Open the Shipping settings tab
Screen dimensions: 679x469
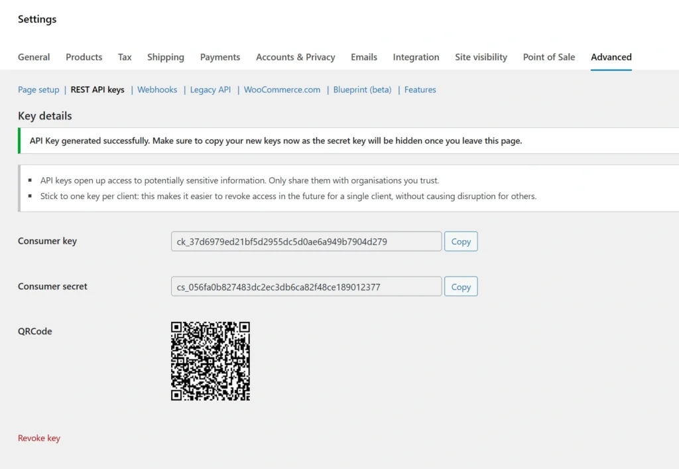pyautogui.click(x=165, y=57)
